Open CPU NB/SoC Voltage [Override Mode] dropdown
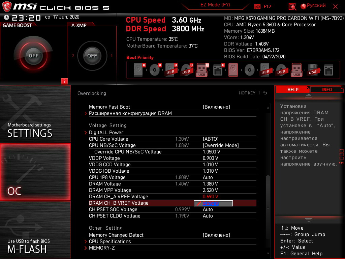The width and height of the screenshot is (345, 259). tap(221, 145)
